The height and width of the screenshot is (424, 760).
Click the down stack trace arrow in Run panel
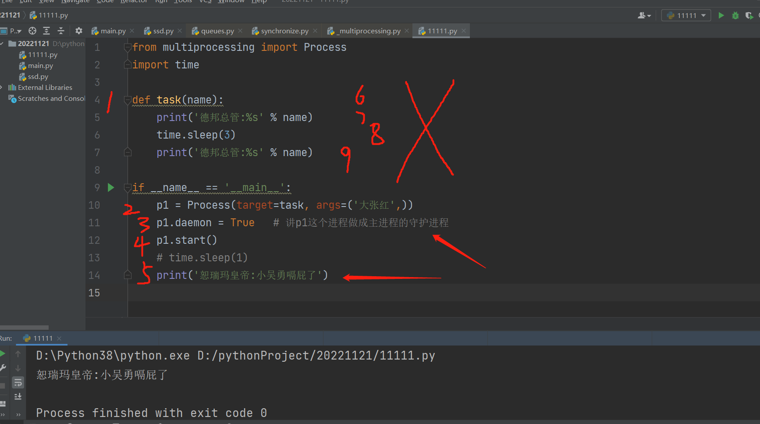click(18, 368)
